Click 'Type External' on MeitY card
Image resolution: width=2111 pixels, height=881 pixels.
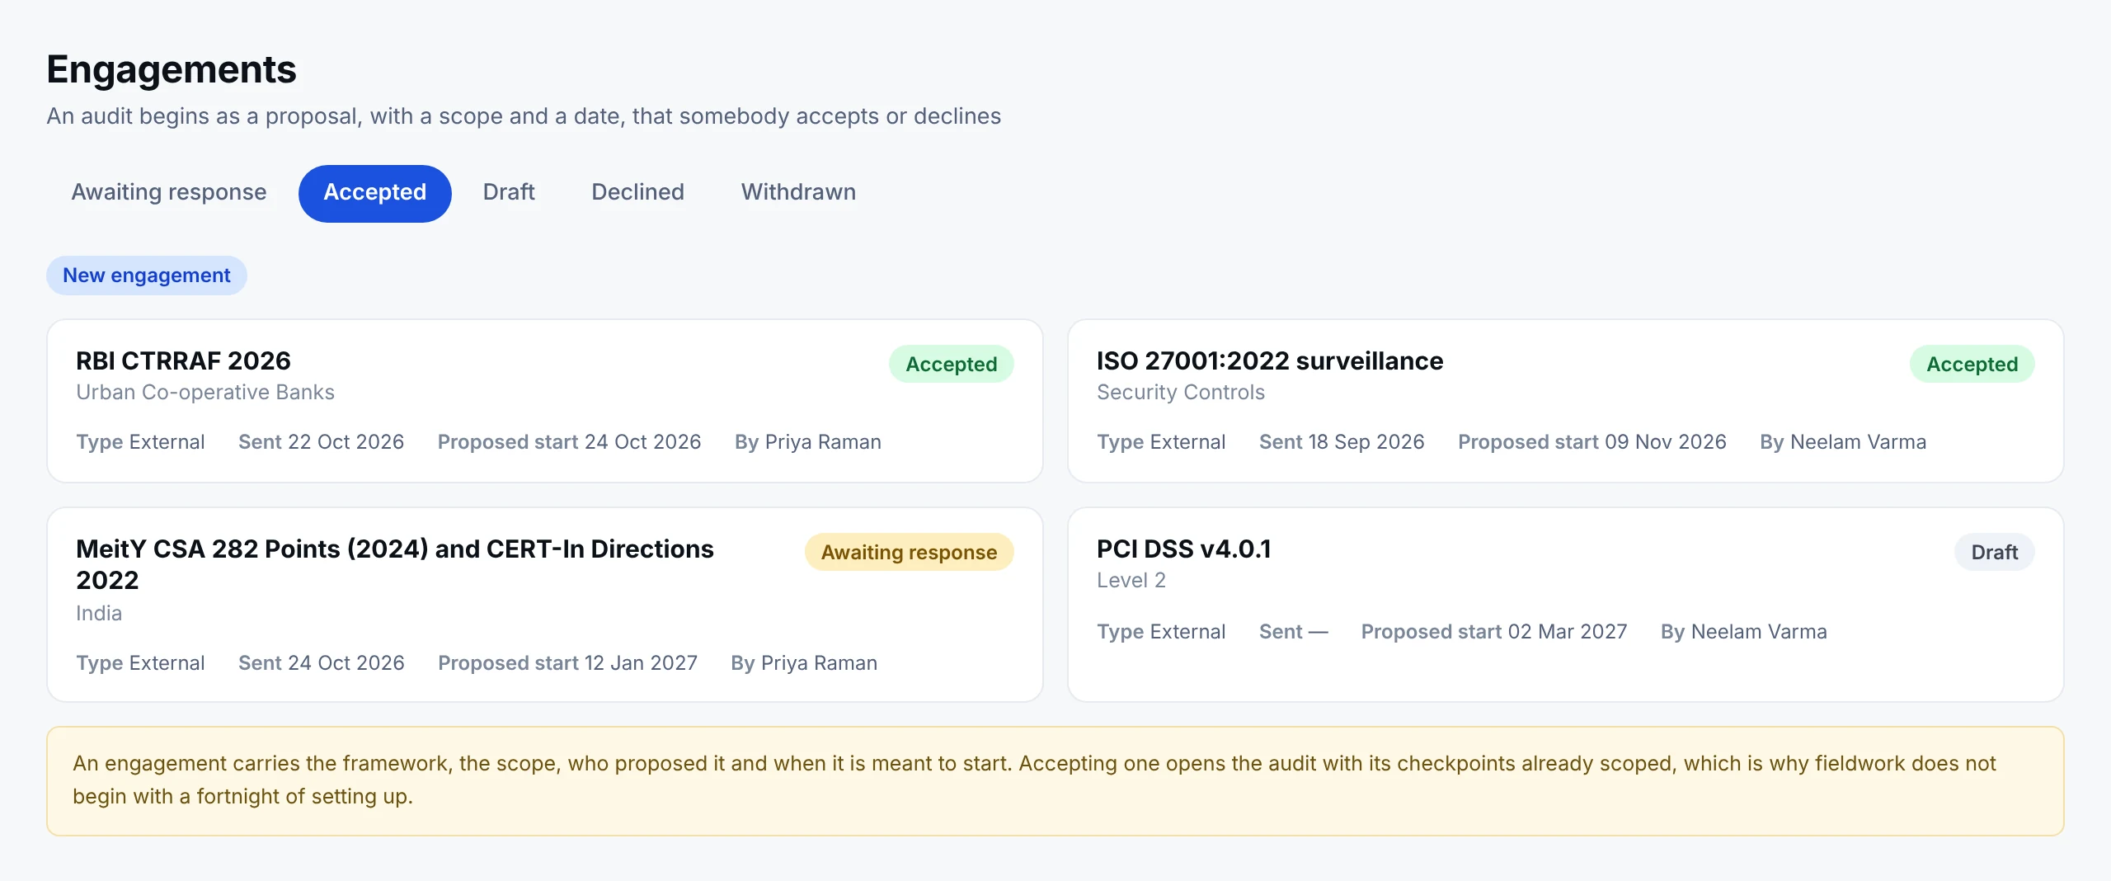tap(140, 663)
